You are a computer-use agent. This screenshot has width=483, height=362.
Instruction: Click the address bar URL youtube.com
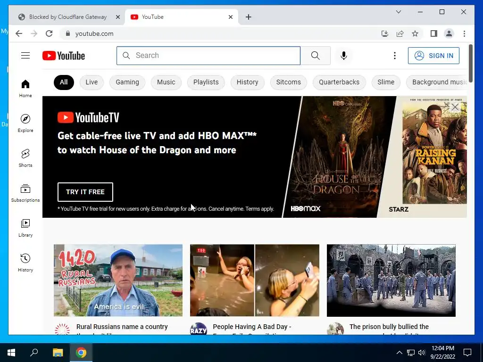[x=94, y=33]
